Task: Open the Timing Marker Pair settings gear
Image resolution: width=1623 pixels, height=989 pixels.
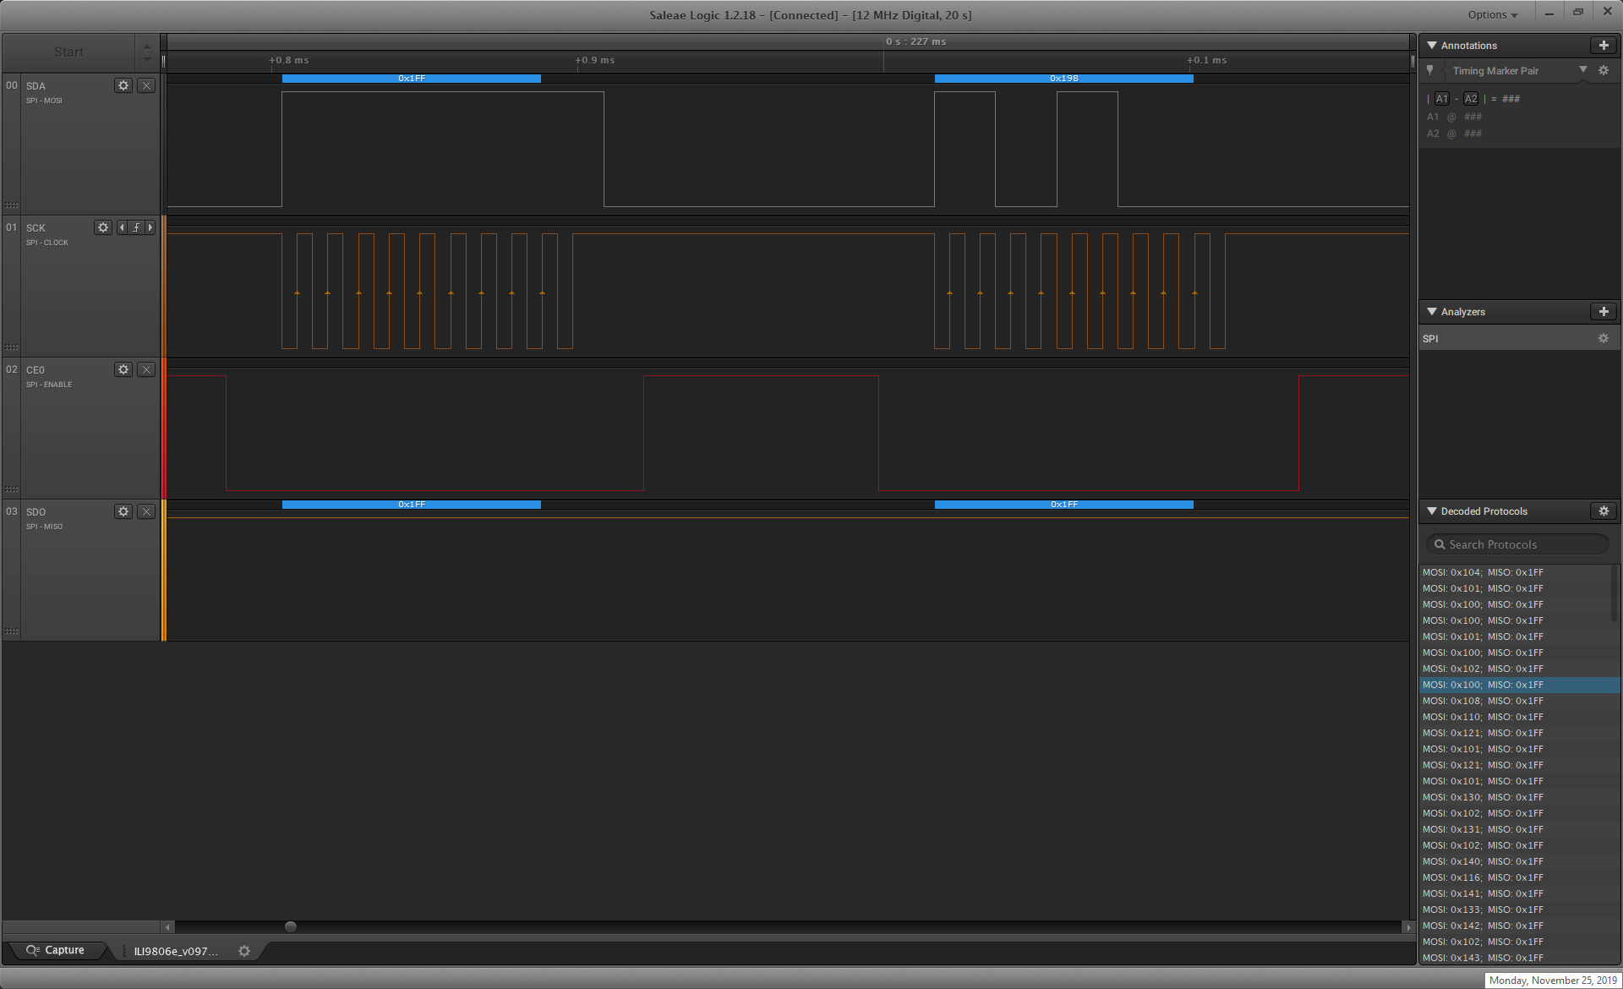Action: point(1604,71)
